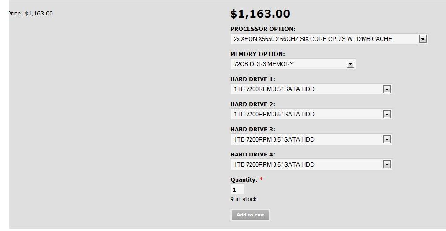Click the MEMORY OPTION label
Screen dimensions: 446x231
click(258, 54)
